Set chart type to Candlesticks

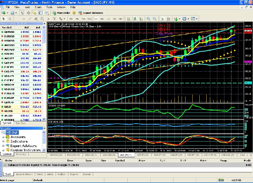click(135, 19)
